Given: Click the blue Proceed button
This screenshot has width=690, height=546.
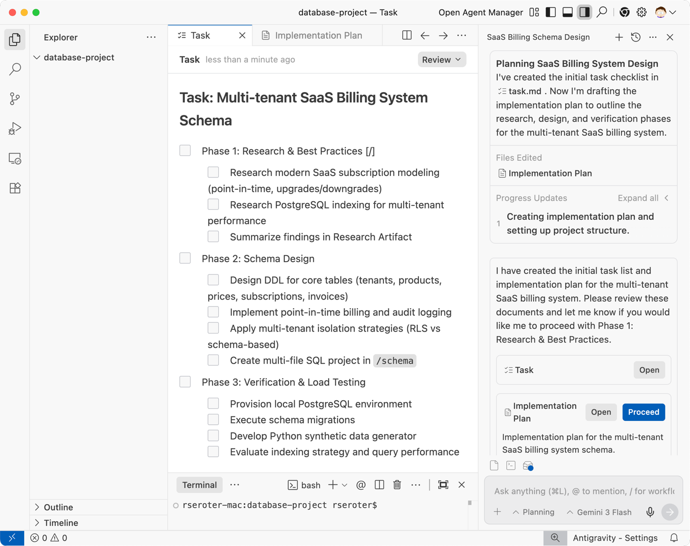Looking at the screenshot, I should pos(643,412).
